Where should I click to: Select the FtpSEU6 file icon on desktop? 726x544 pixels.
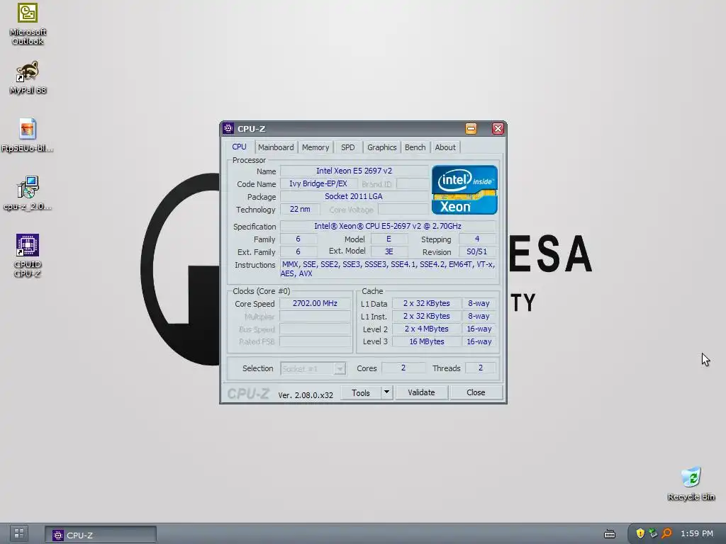click(x=28, y=135)
